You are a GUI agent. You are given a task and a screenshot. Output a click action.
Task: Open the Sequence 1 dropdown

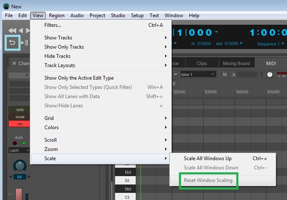pos(271,44)
